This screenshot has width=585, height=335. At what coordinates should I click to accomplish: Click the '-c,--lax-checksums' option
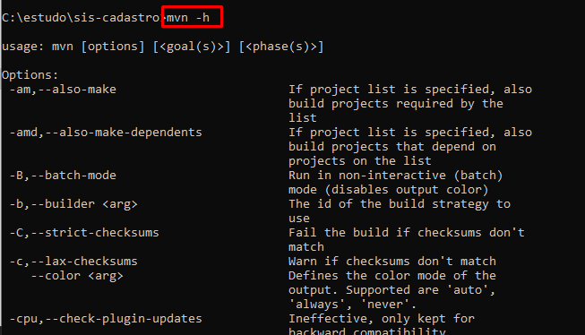[x=73, y=262]
